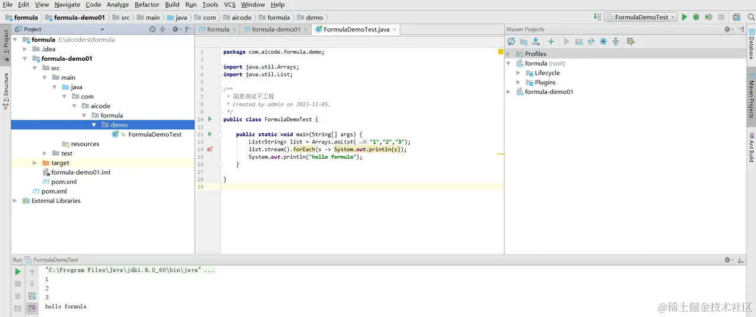
Task: Click Run with Coverage icon in top toolbar
Action: tap(708, 17)
